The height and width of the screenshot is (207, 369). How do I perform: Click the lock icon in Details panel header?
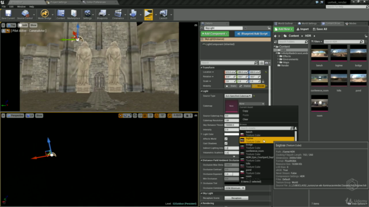(269, 28)
